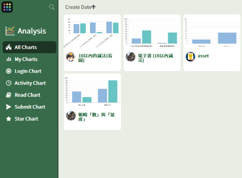Image resolution: width=242 pixels, height=178 pixels.
Task: Open the asset chart title link
Action: coord(203,56)
